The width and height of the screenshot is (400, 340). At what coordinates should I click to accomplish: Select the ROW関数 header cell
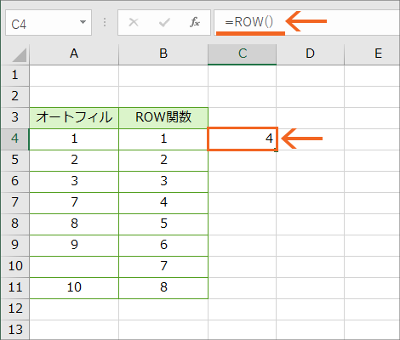pos(163,118)
